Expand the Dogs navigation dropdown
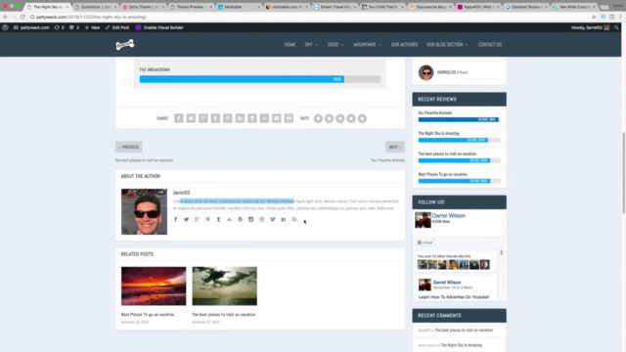Viewport: 626px width, 352px height. 335,45
